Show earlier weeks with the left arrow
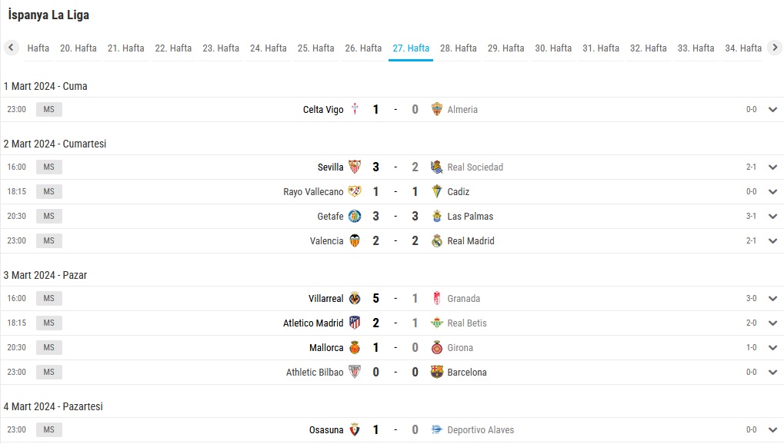The image size is (784, 444). pyautogui.click(x=11, y=48)
